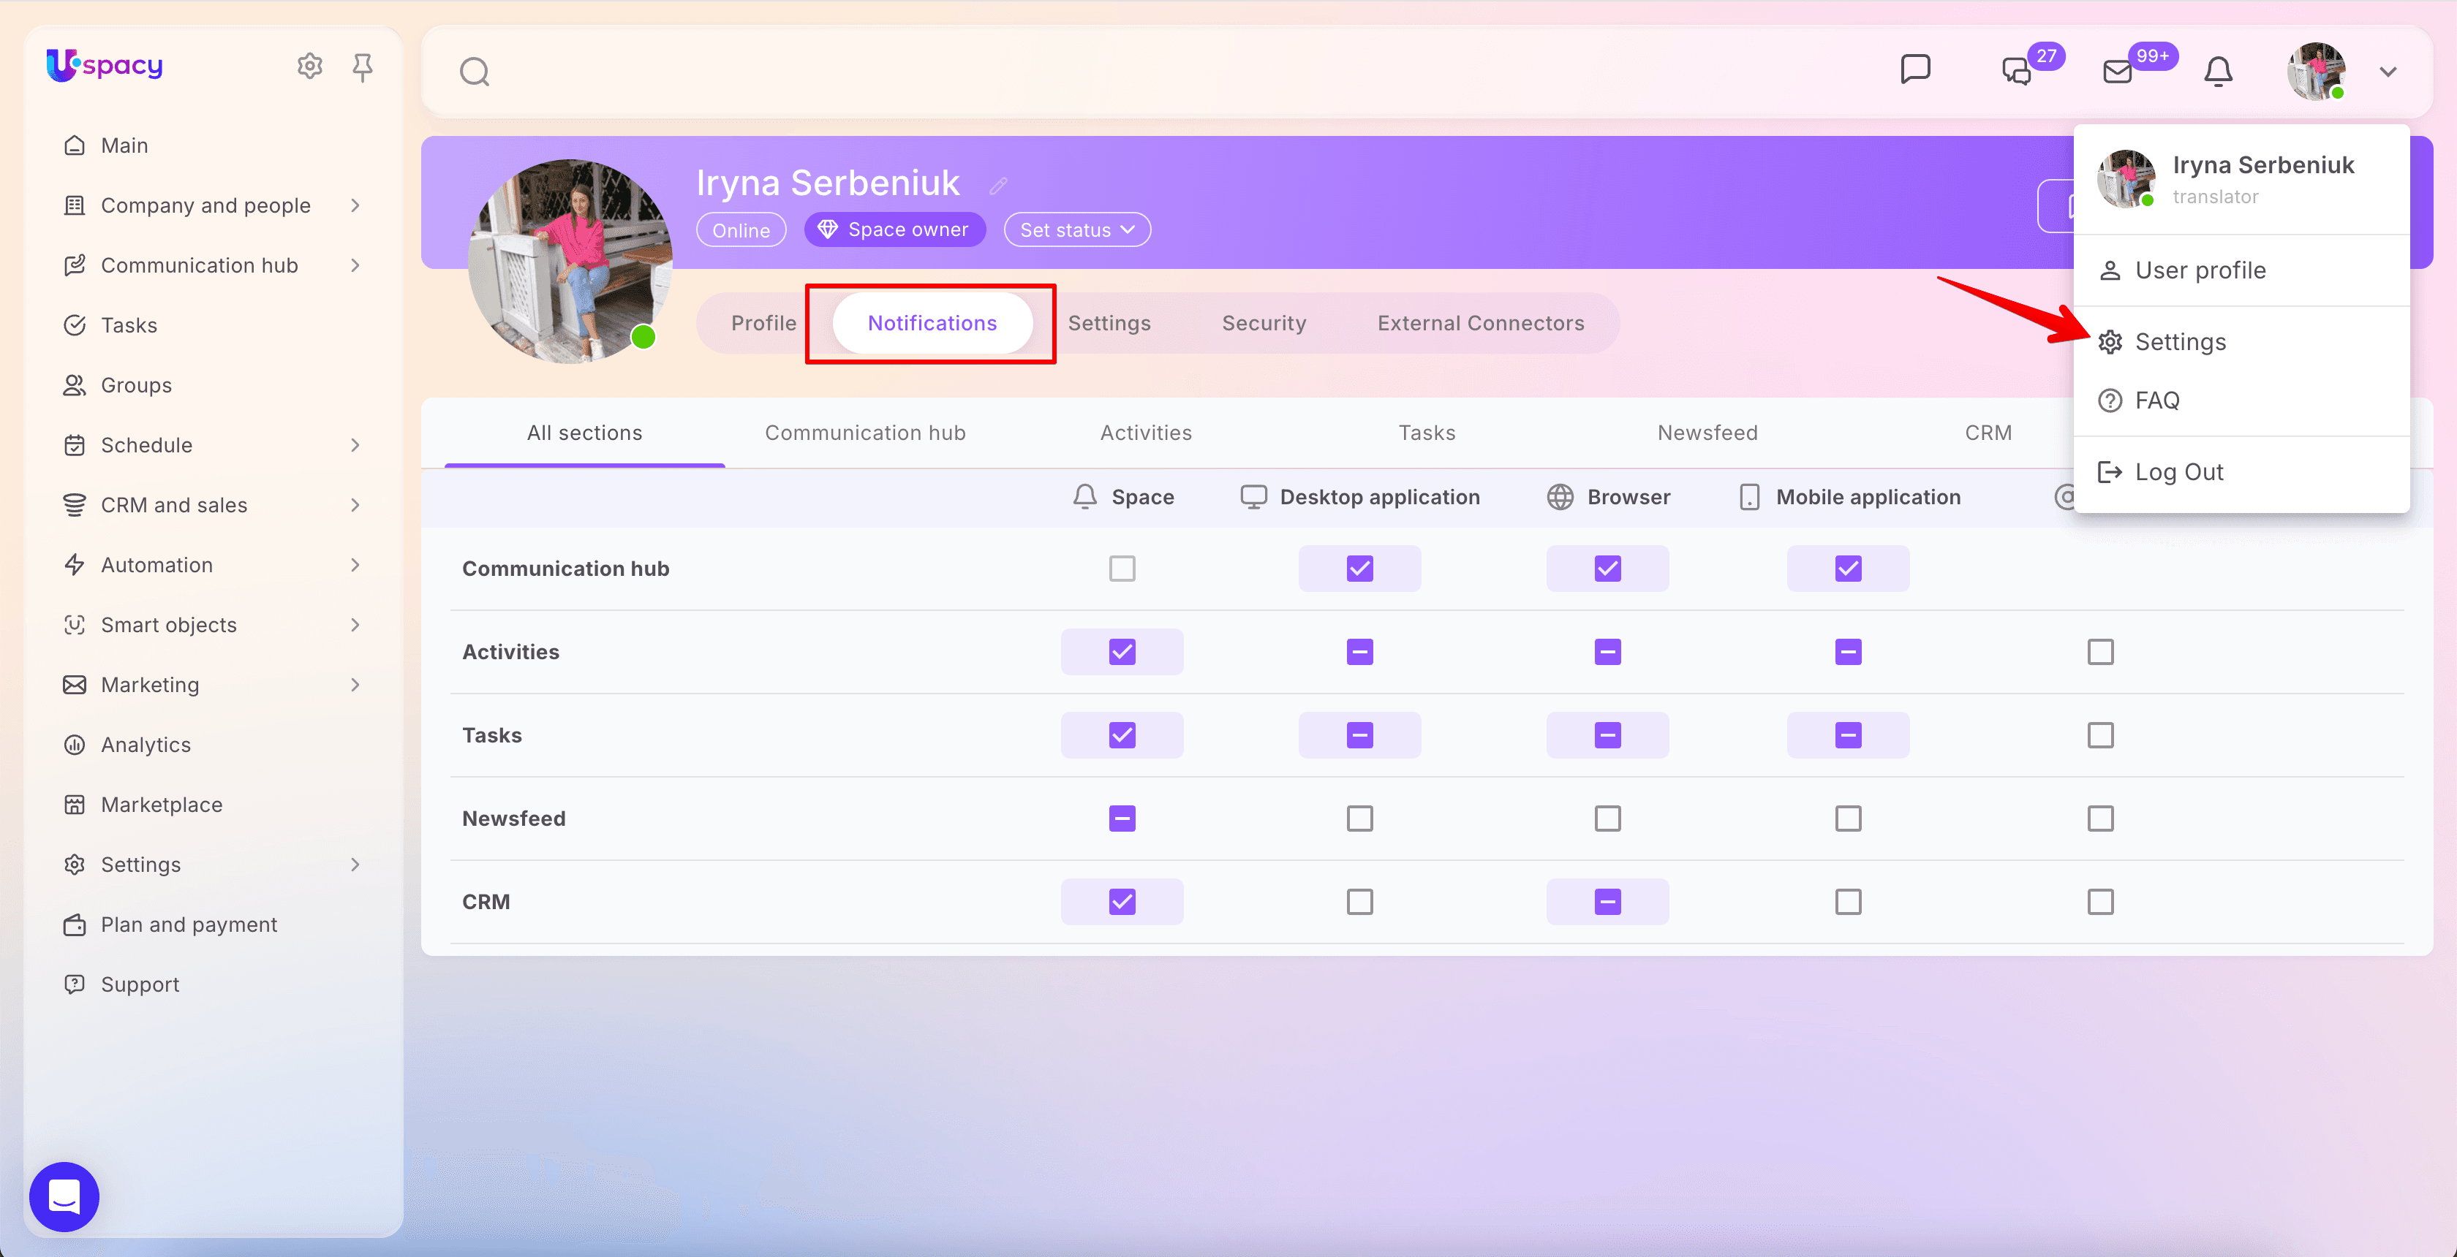Click Log Out in the user menu
The width and height of the screenshot is (2457, 1257).
tap(2241, 471)
